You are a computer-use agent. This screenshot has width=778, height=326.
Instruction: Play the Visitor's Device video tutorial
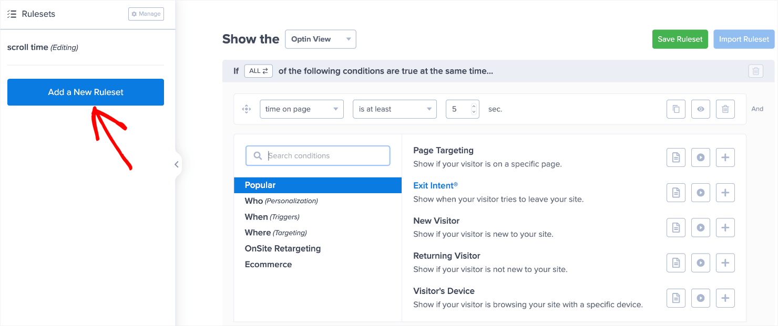click(700, 298)
